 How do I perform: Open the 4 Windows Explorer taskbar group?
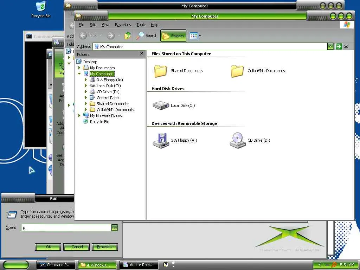point(98,265)
